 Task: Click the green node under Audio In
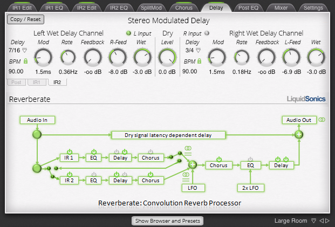pos(37,135)
